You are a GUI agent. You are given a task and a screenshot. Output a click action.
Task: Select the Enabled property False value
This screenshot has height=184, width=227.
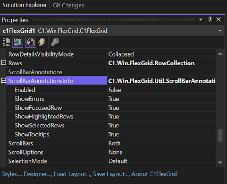pos(115,90)
